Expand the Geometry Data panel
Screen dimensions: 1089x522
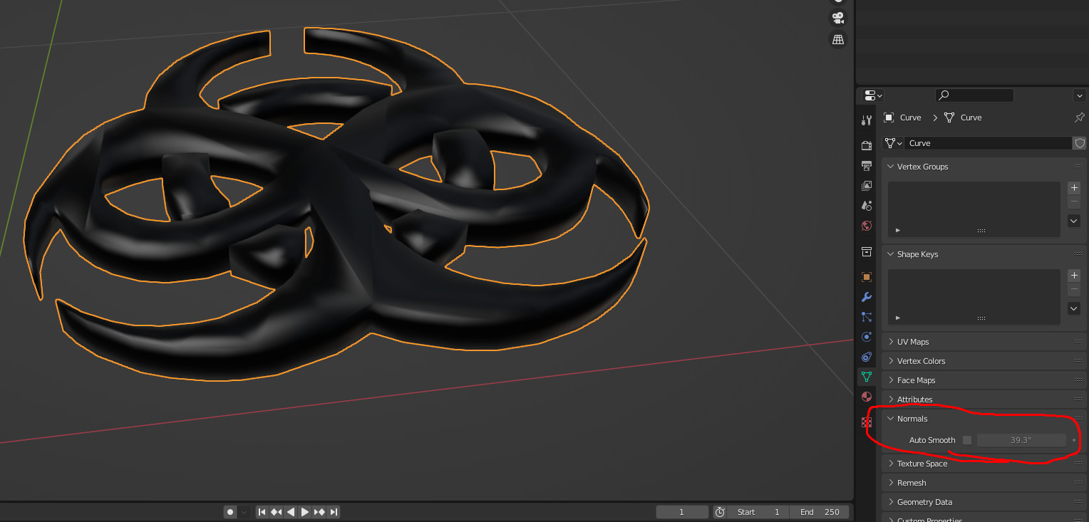924,502
